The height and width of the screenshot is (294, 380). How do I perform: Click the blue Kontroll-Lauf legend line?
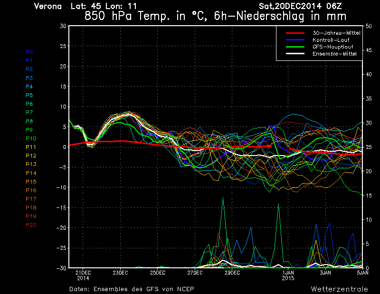click(x=295, y=40)
